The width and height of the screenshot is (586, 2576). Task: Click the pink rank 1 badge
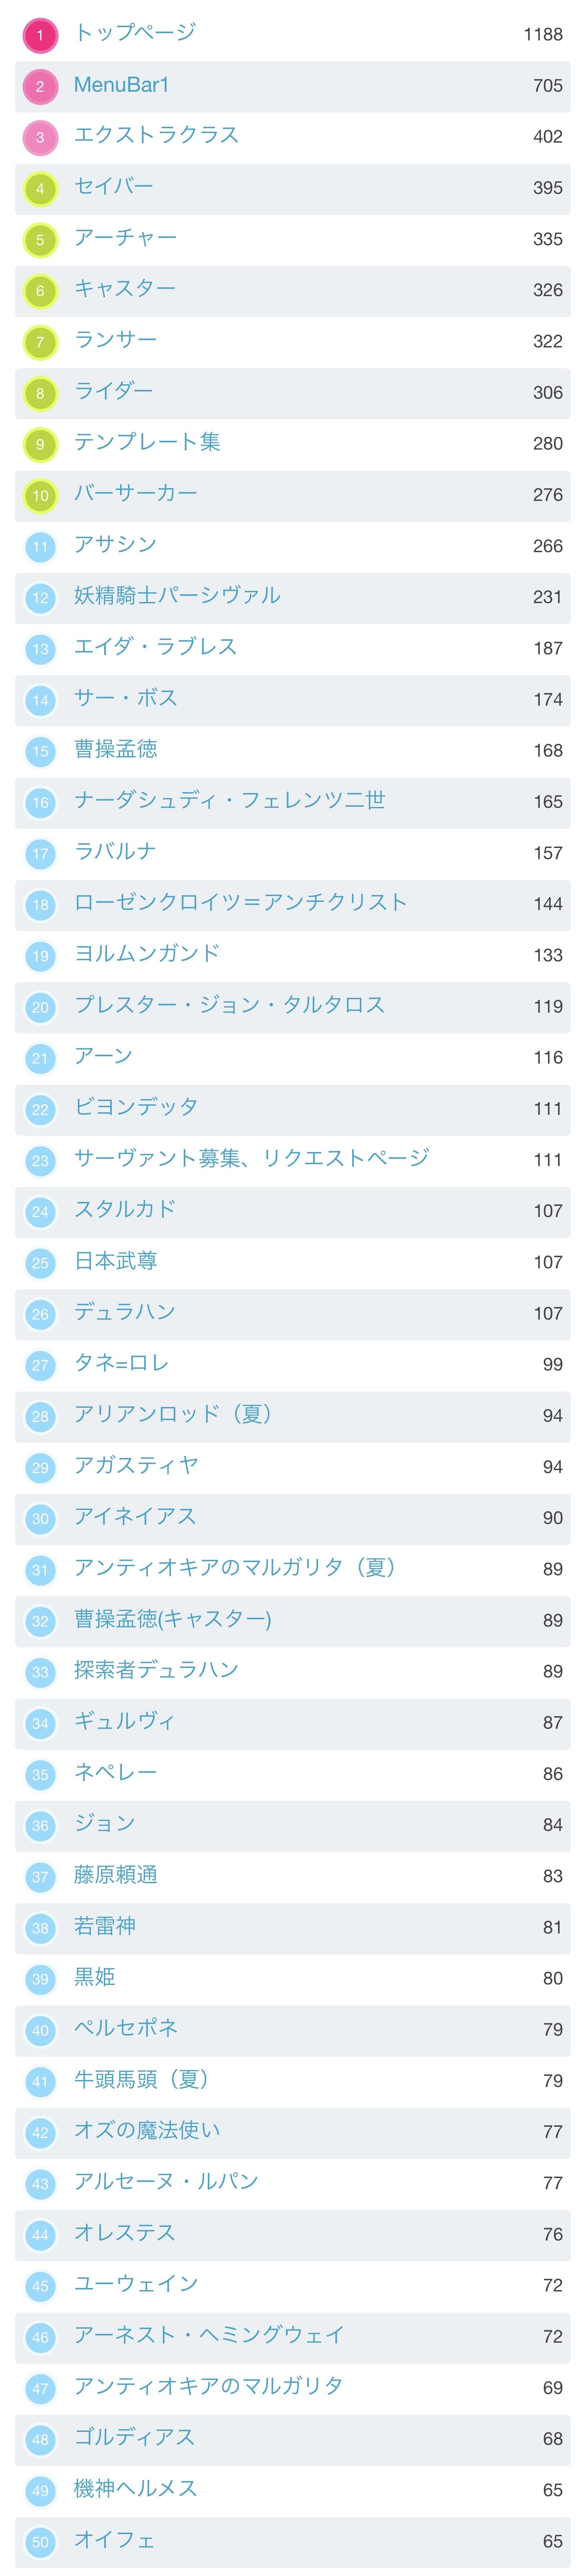pos(40,35)
